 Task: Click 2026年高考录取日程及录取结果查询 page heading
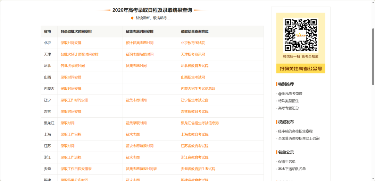(152, 10)
